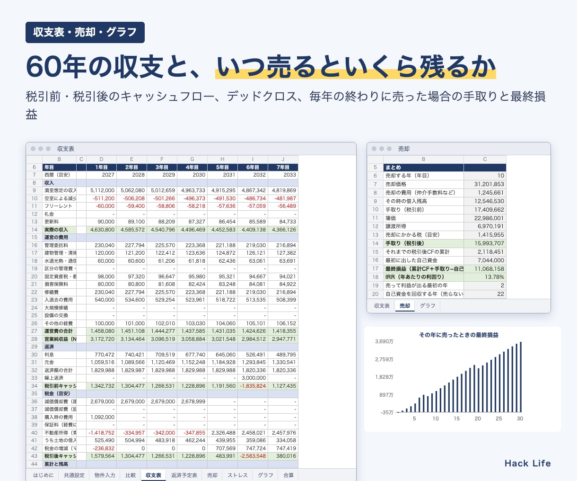Click the 実際の収入 row label

(x=59, y=230)
